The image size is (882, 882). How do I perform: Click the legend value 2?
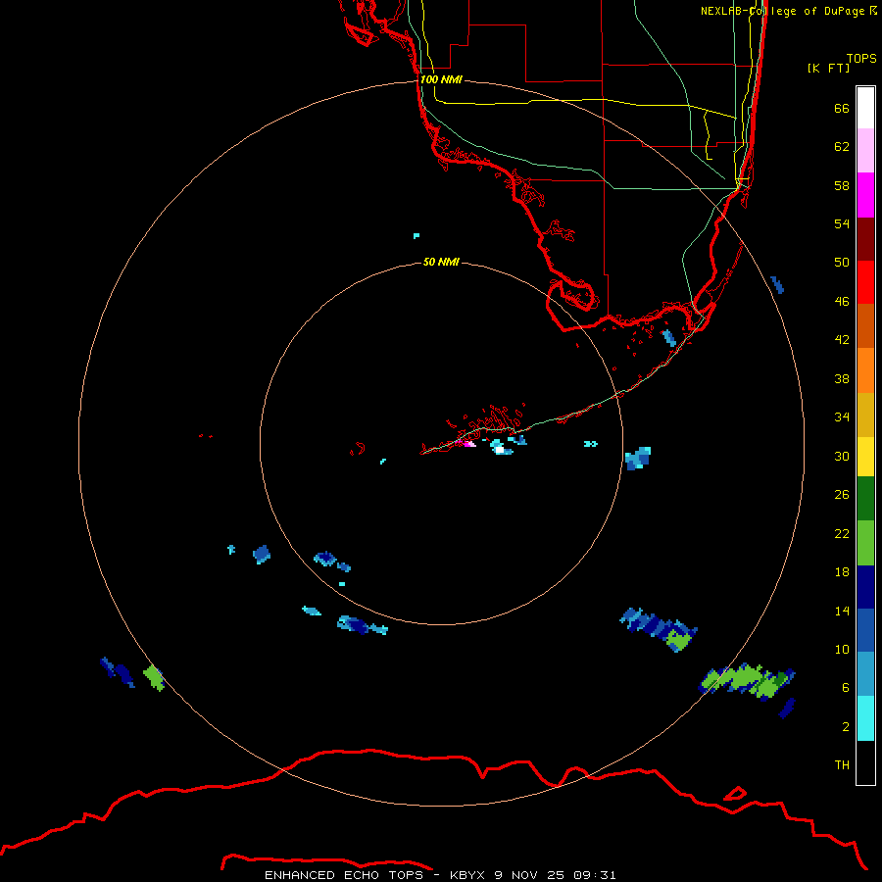[846, 727]
